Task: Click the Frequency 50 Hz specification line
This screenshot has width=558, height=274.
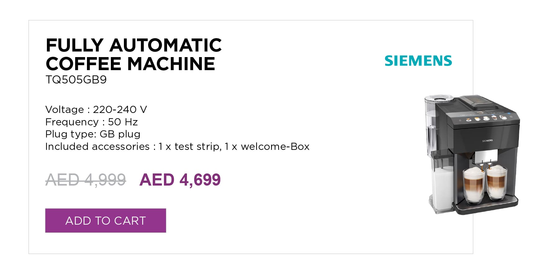Action: [x=91, y=122]
